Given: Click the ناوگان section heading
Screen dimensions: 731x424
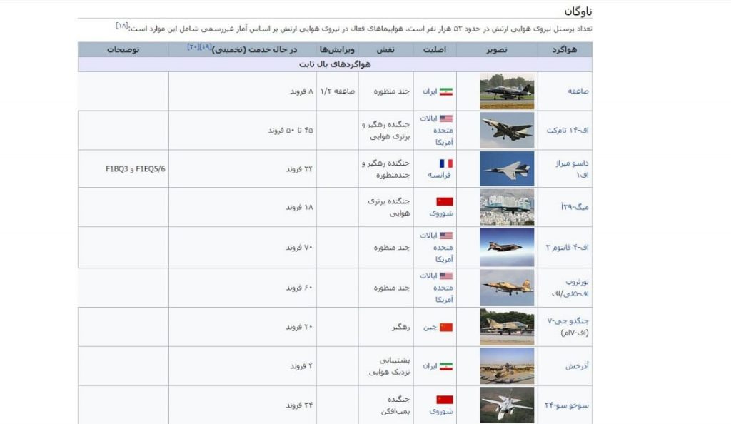Looking at the screenshot, I should pyautogui.click(x=578, y=11).
